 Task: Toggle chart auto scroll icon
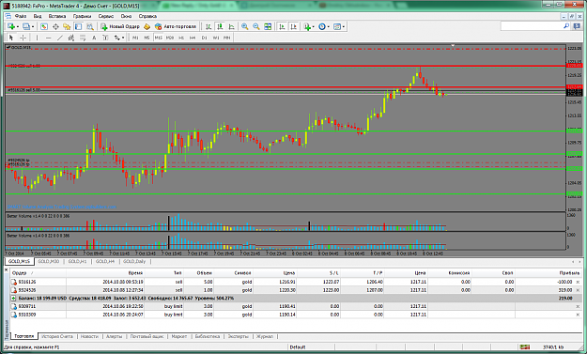(282, 26)
